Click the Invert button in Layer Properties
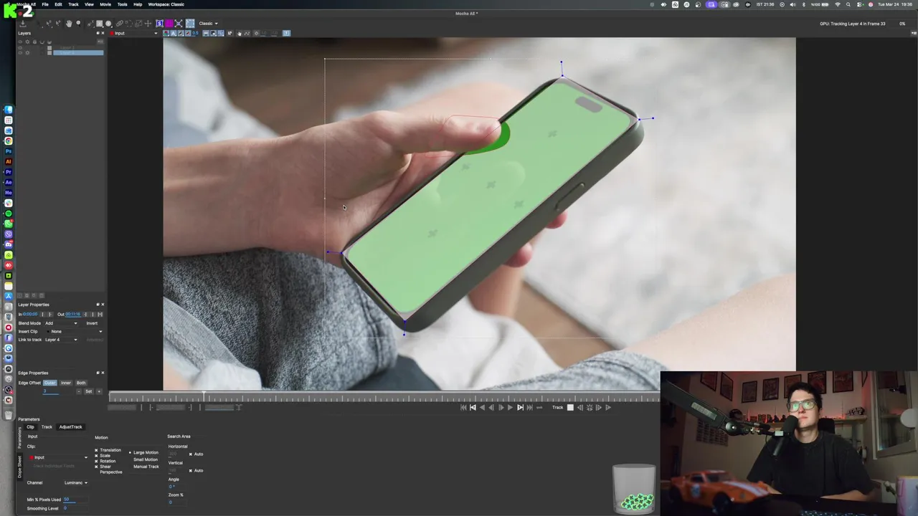918x516 pixels. click(x=92, y=323)
